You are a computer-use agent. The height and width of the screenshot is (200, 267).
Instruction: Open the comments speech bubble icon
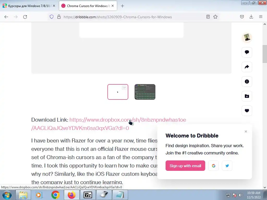[247, 52]
